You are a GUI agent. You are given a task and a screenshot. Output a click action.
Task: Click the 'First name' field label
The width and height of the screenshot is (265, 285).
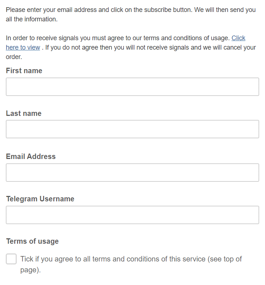tap(24, 71)
